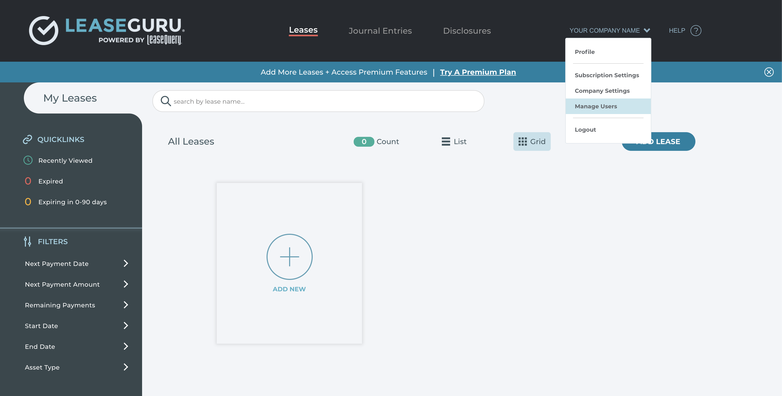Click the Quicklinks chain icon
Screen dimensions: 782x396
pos(27,139)
